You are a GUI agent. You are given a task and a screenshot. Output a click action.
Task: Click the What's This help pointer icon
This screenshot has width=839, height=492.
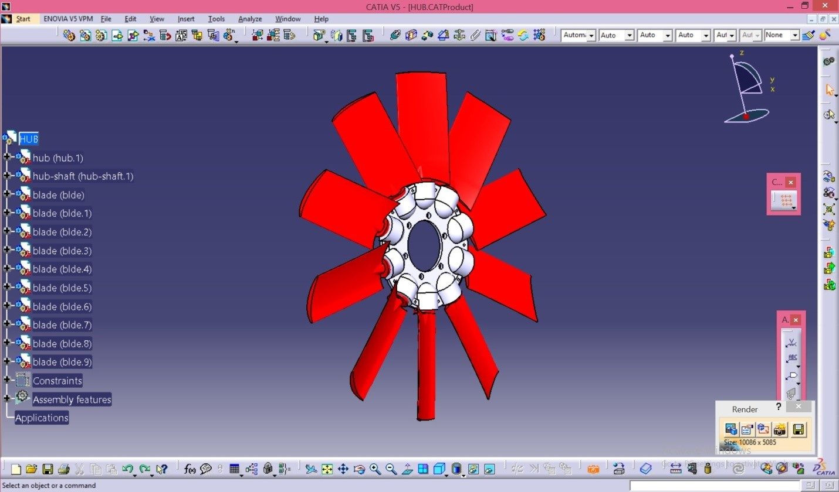tap(161, 469)
